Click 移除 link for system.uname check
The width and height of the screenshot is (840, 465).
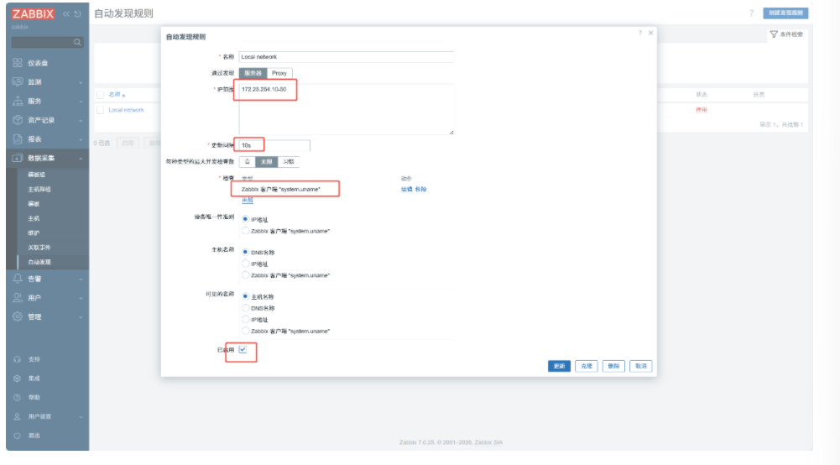click(420, 189)
